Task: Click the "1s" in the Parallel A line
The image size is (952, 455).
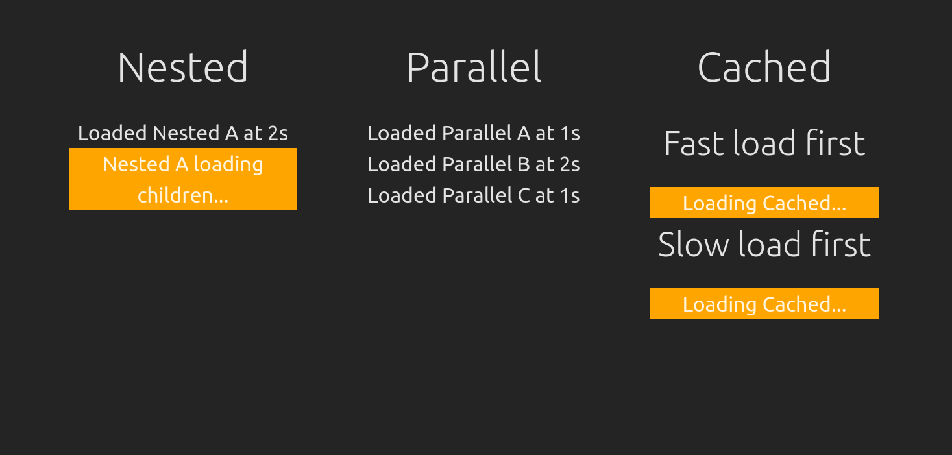Action: click(569, 133)
